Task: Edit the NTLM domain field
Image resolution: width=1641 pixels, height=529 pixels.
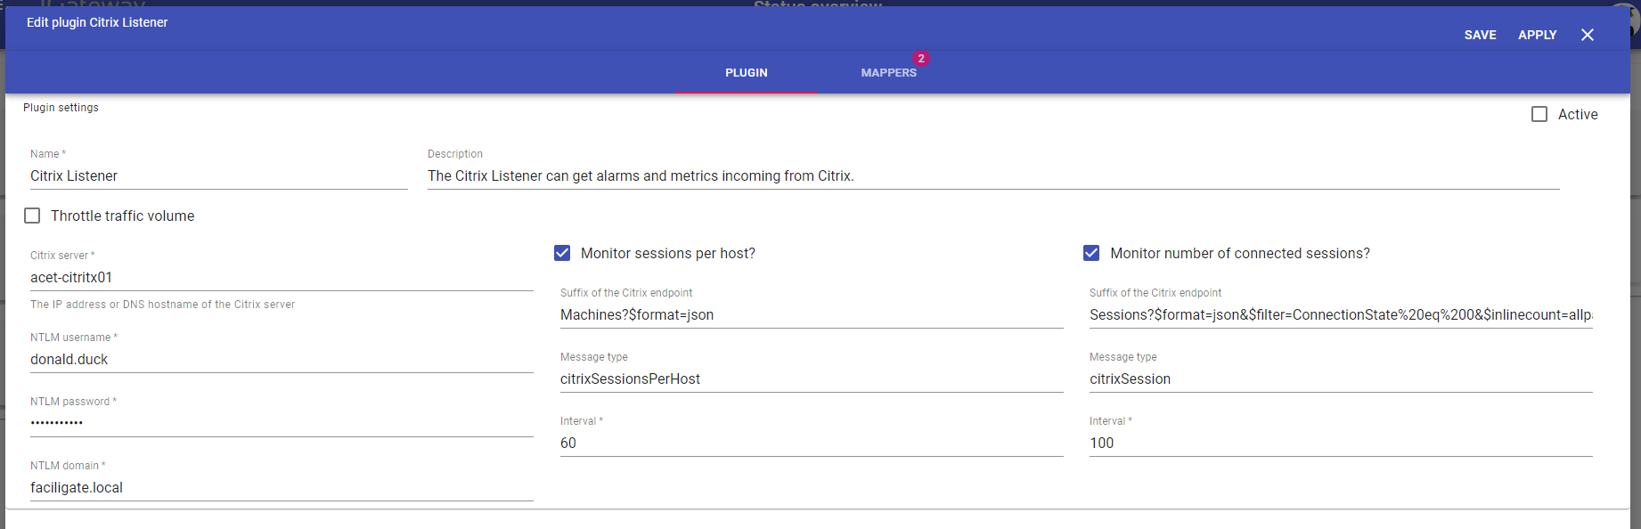Action: pos(281,488)
